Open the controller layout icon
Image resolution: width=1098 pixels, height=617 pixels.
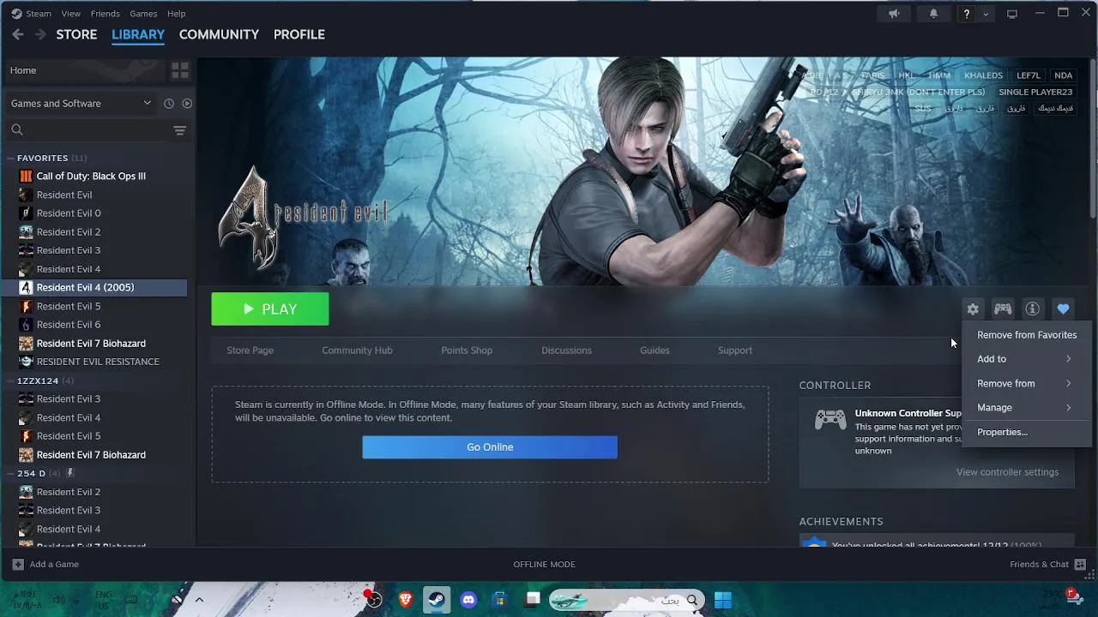[1003, 309]
